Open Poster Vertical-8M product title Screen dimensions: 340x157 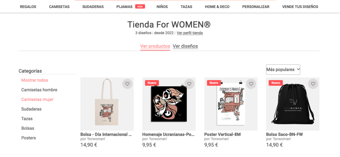222,134
